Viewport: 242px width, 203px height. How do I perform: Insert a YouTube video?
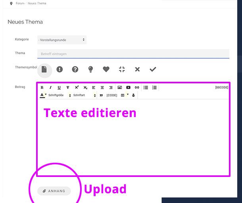pyautogui.click(x=128, y=88)
